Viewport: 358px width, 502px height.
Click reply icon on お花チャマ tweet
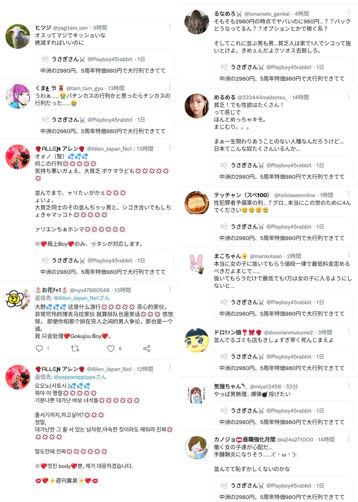(39, 348)
